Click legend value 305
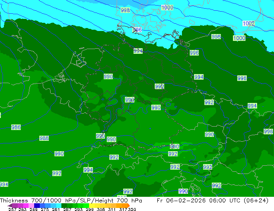The width and height of the screenshot is (274, 211). [101, 209]
